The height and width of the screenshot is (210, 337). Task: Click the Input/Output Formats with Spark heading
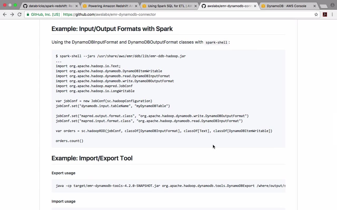coord(112,29)
